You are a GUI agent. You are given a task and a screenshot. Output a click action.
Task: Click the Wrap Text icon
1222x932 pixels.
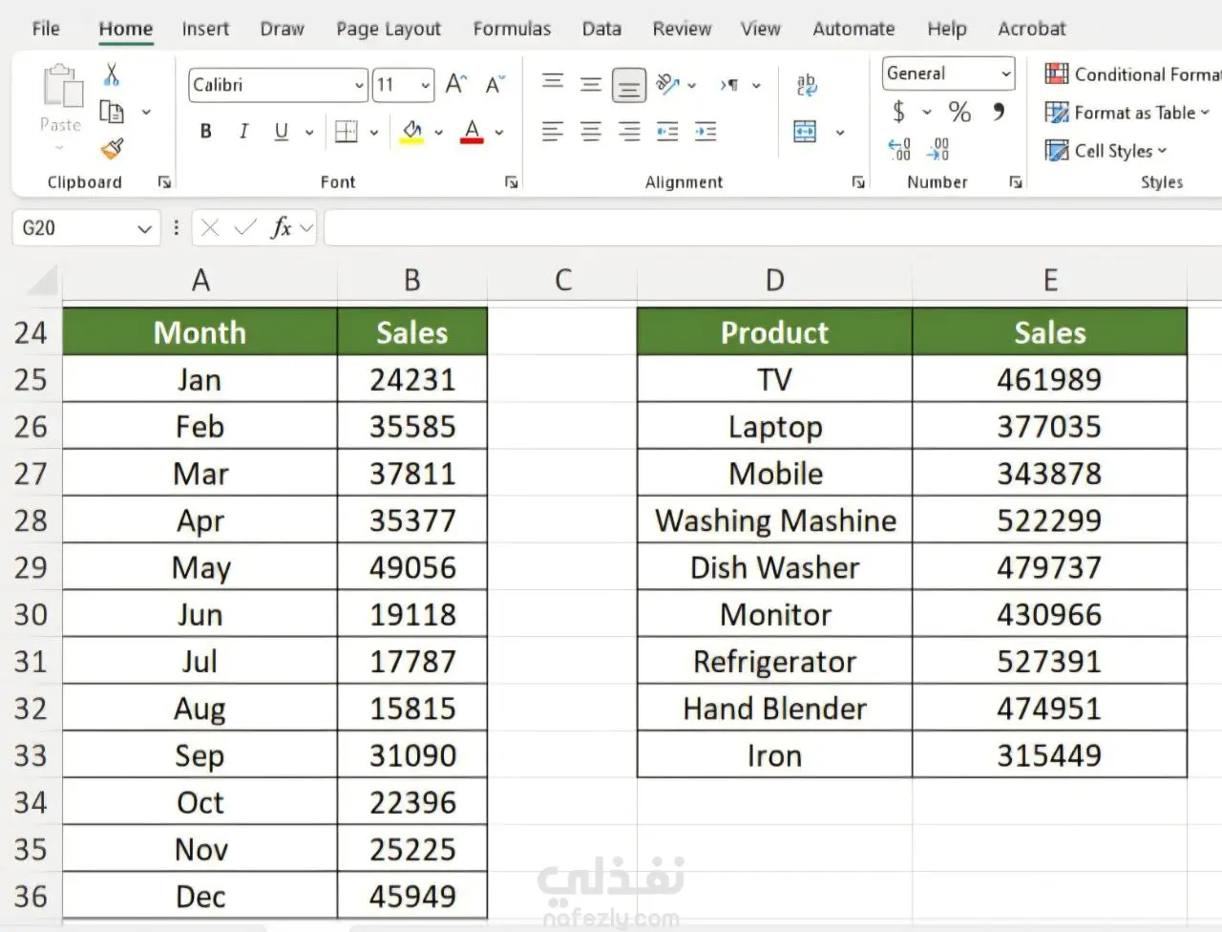pos(807,85)
